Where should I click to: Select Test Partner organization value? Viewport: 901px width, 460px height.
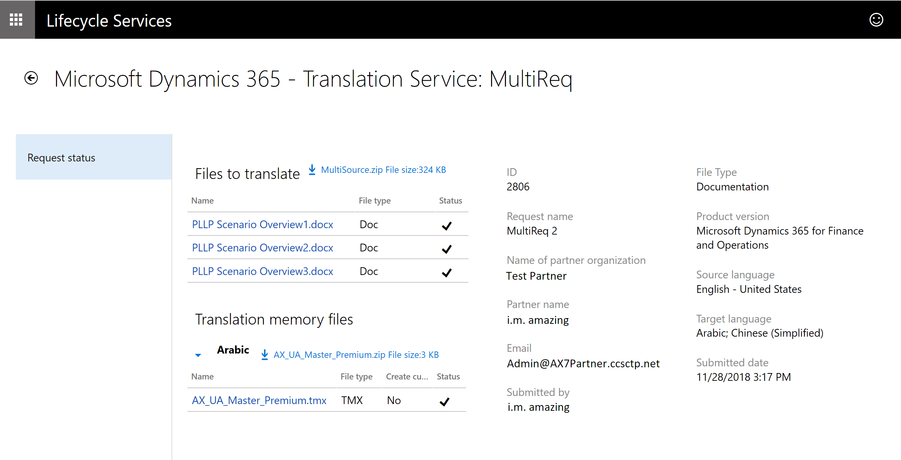pyautogui.click(x=536, y=276)
